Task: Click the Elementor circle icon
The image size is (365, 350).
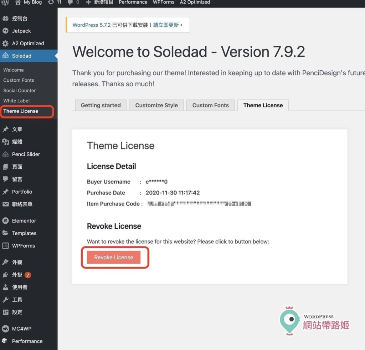Action: (5, 221)
